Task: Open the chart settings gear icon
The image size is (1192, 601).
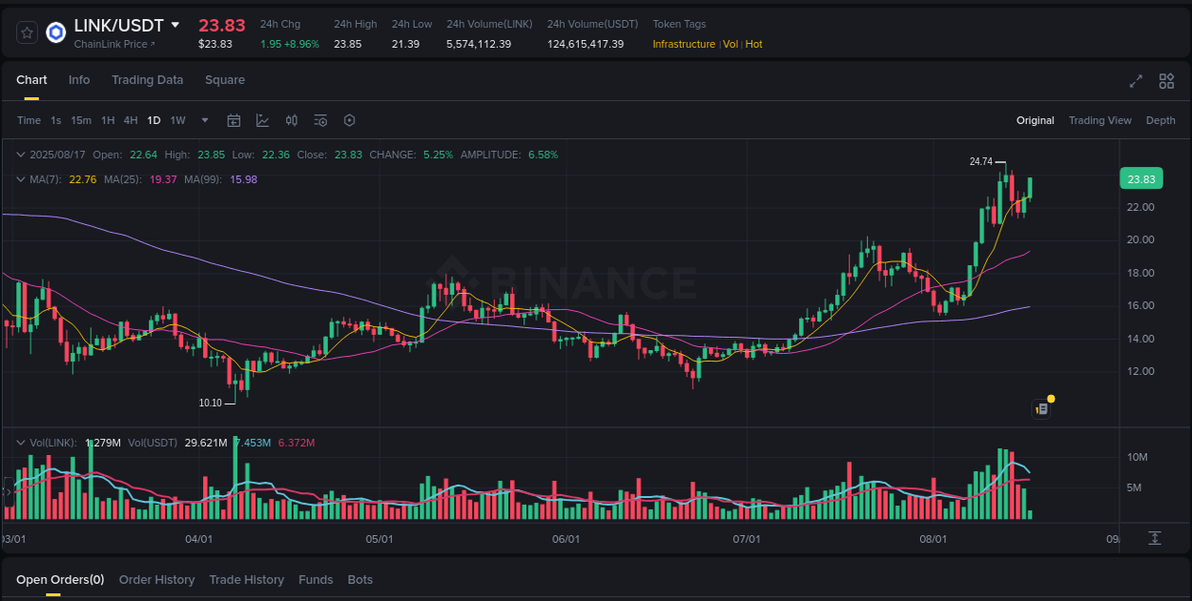Action: [x=349, y=120]
